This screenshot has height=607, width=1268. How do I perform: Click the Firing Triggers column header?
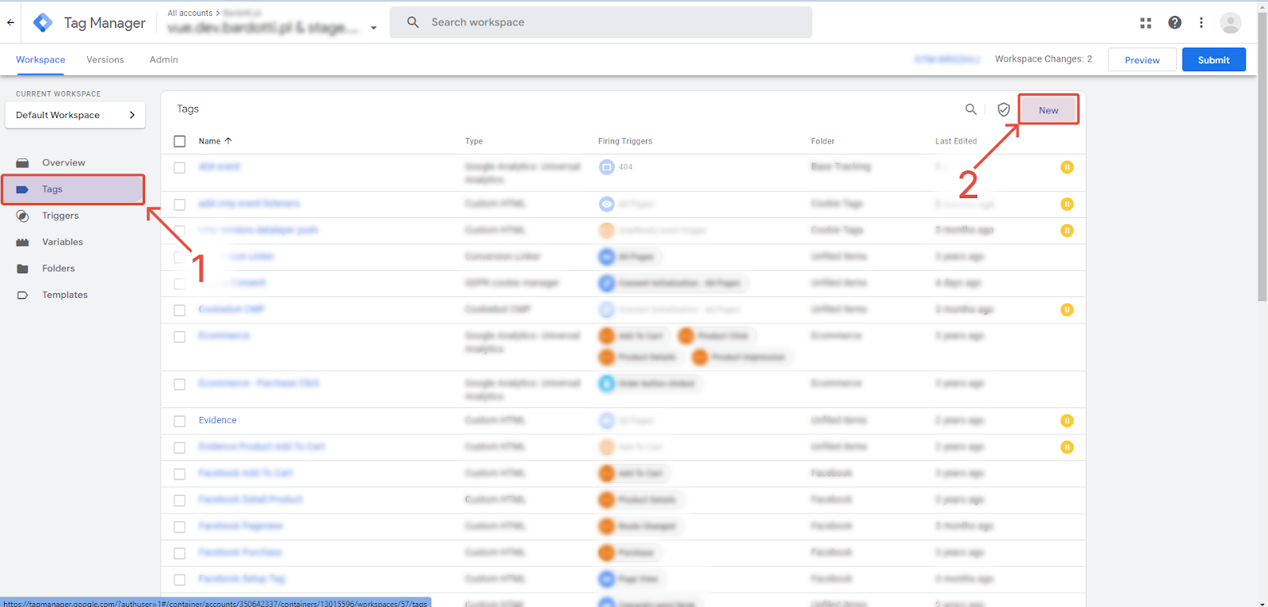(625, 141)
